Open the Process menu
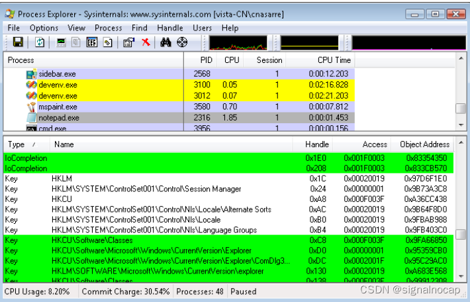 108,28
